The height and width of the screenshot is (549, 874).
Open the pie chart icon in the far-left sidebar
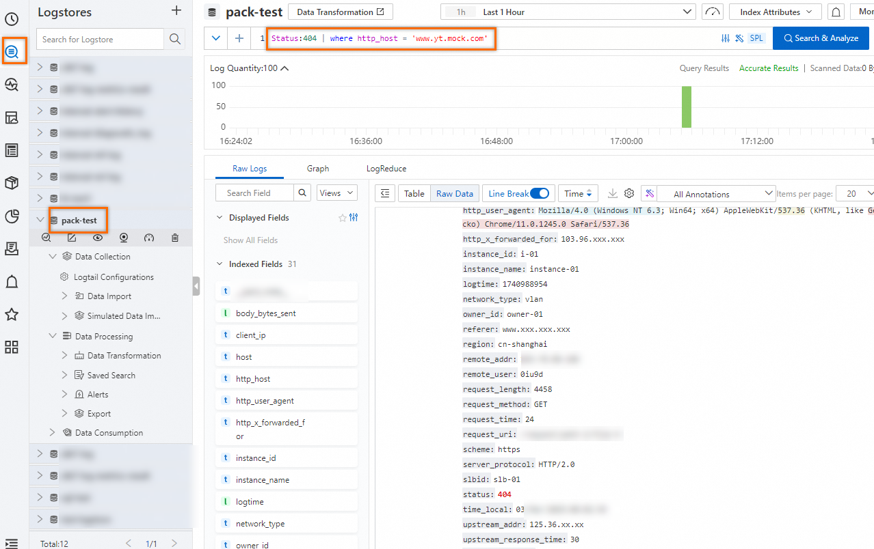tap(12, 216)
